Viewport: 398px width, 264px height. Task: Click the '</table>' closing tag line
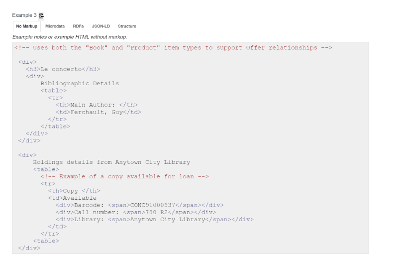pyautogui.click(x=55, y=127)
